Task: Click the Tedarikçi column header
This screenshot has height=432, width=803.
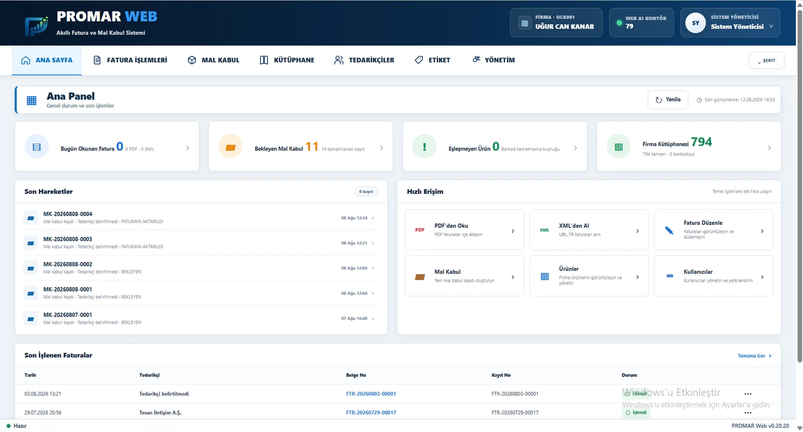Action: point(149,375)
